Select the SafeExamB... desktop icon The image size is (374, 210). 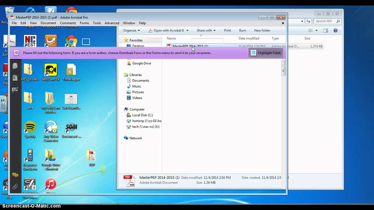(71, 101)
